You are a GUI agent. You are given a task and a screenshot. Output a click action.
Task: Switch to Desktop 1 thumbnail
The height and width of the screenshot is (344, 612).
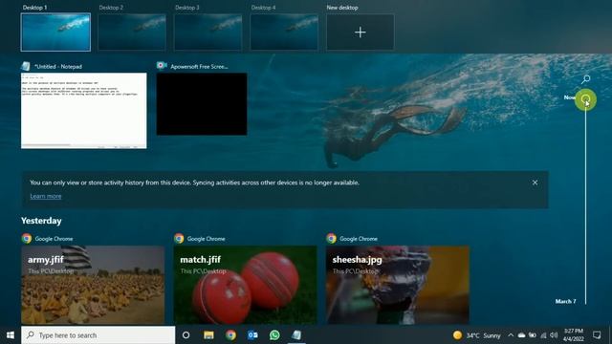click(x=55, y=32)
